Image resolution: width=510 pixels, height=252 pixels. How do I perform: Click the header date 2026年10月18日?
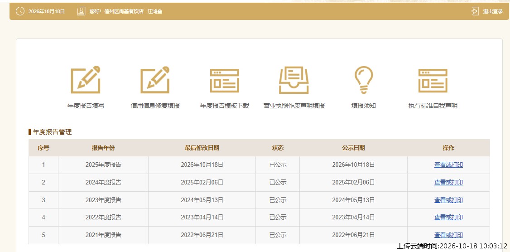tap(47, 11)
